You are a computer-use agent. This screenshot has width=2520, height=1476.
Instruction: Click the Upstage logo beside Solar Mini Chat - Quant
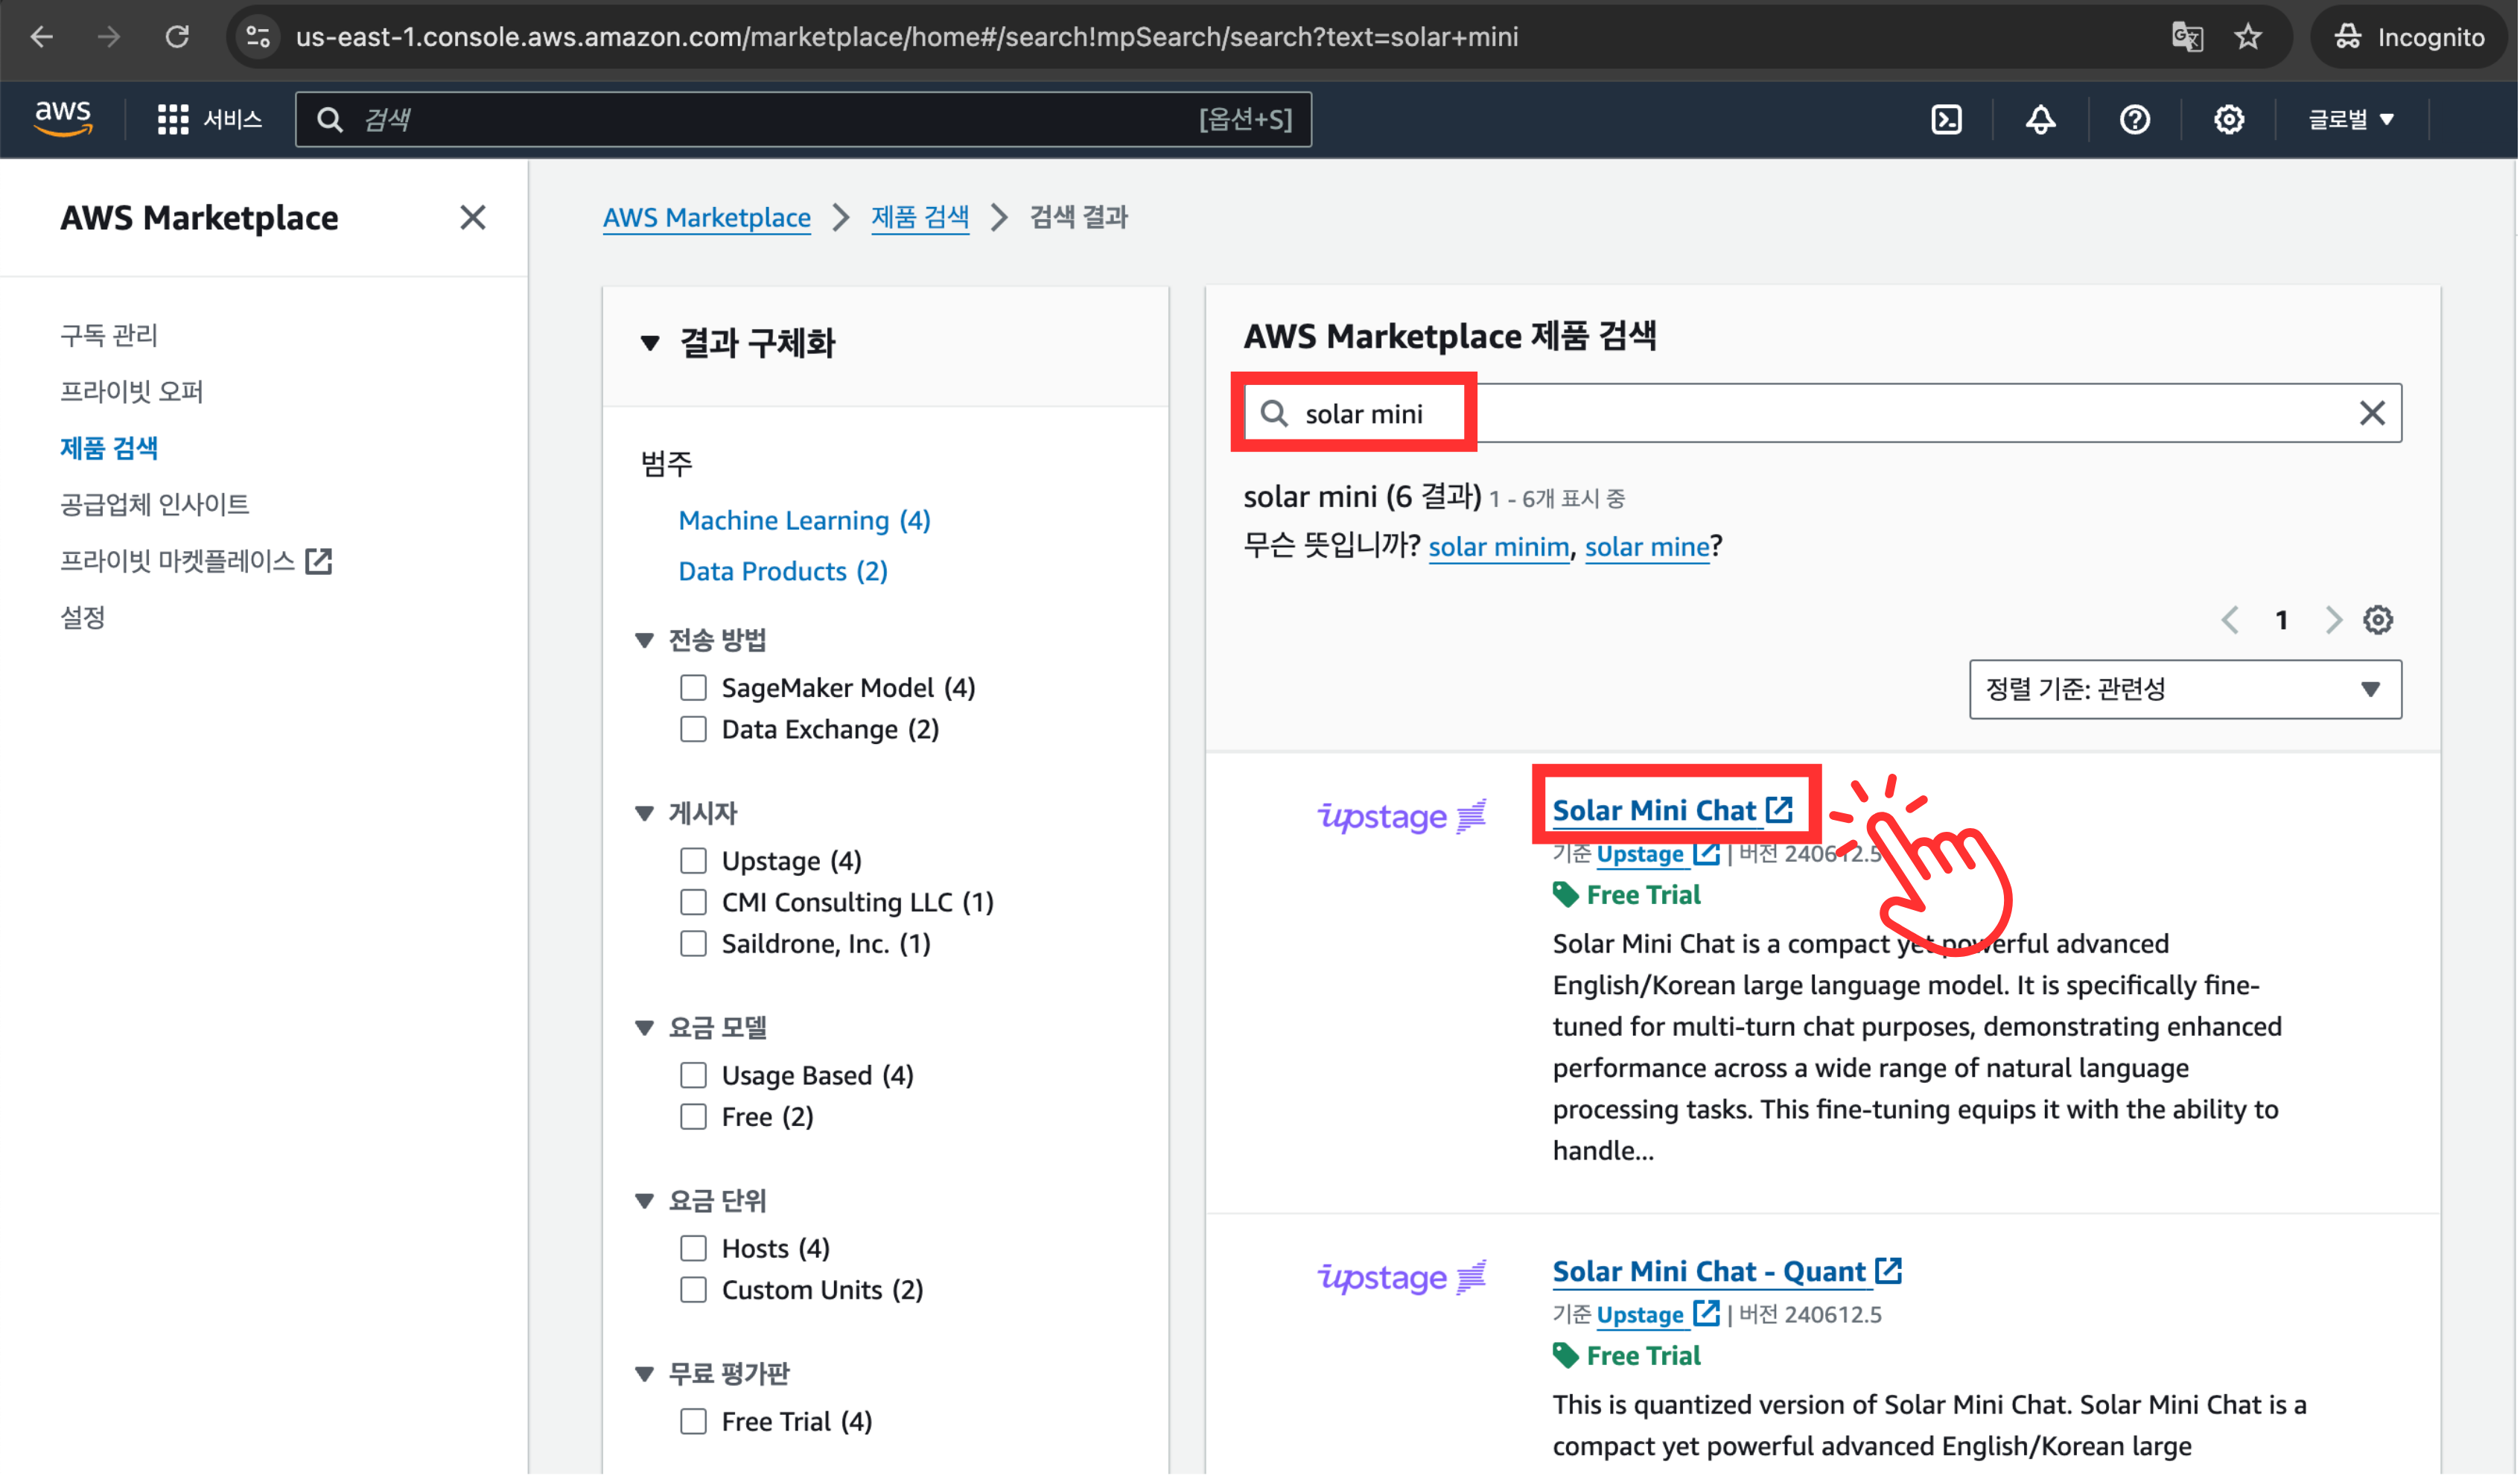pos(1402,1277)
